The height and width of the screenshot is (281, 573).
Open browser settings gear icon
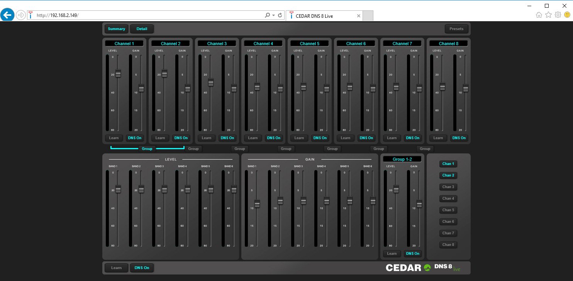click(x=558, y=15)
